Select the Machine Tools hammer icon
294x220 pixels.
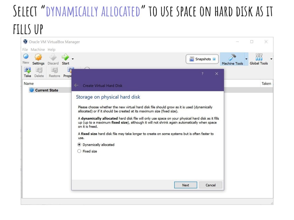point(232,57)
